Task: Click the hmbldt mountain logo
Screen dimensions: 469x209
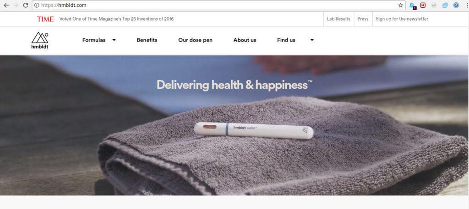Action: [x=40, y=40]
